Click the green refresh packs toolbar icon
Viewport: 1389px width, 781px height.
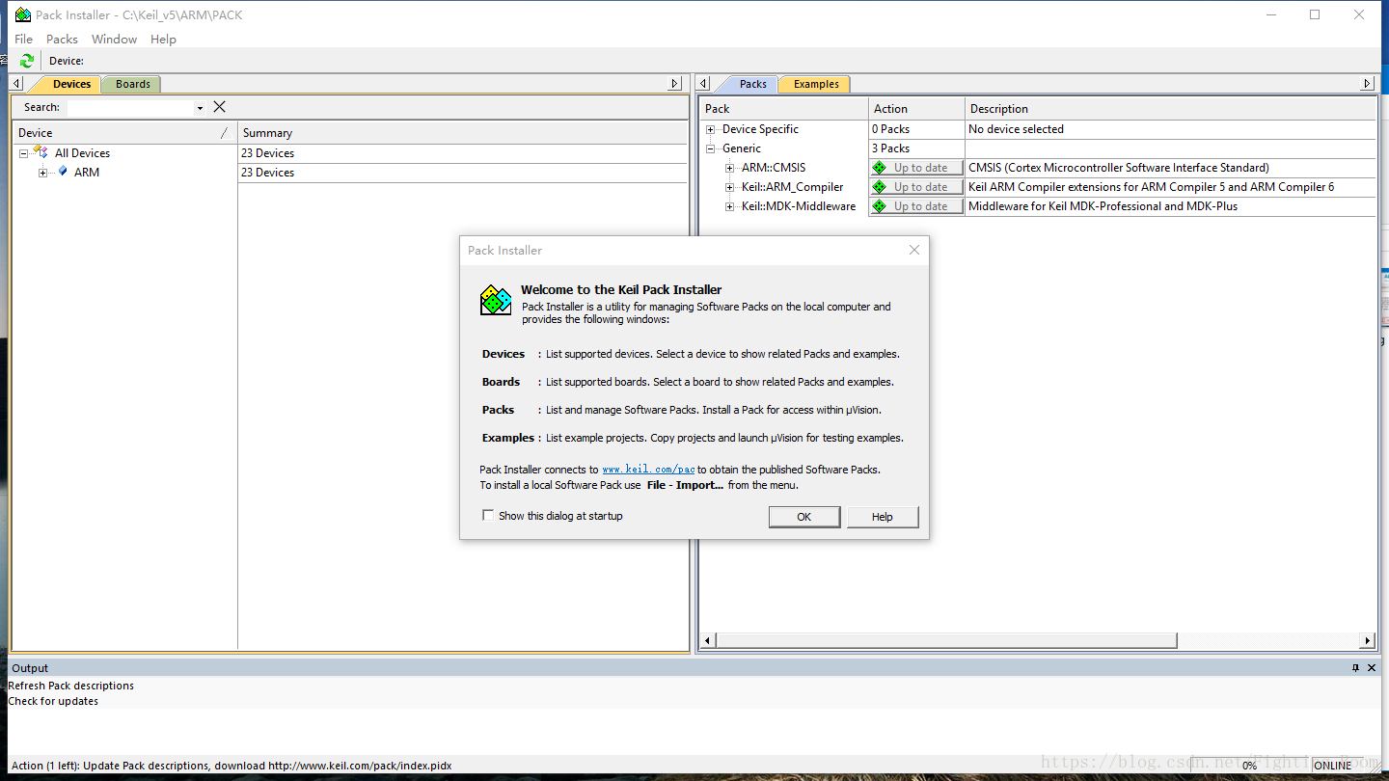[27, 61]
